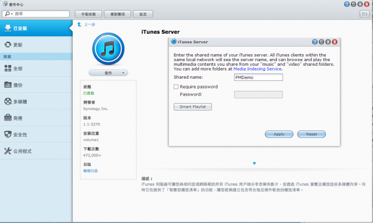Click the iTunes Server dialog title icon

pos(174,41)
